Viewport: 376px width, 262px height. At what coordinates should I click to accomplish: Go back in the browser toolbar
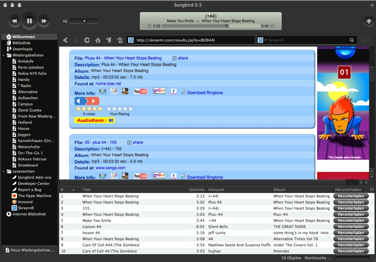pos(65,40)
